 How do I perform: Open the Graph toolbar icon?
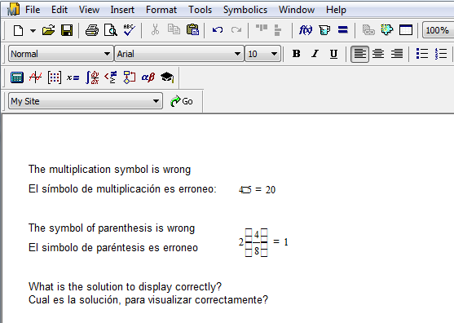36,77
